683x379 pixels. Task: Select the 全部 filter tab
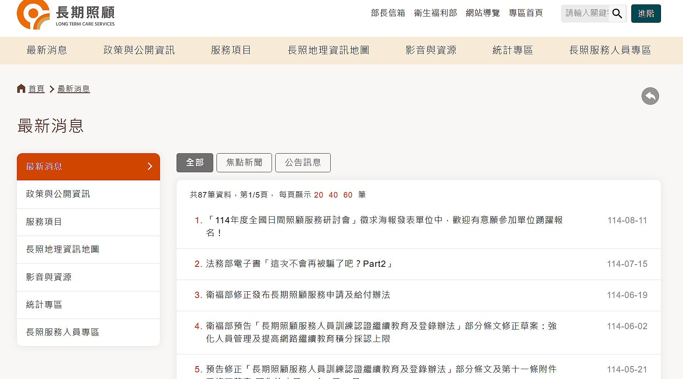195,163
